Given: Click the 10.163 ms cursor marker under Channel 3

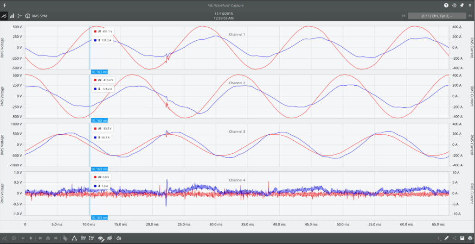Looking at the screenshot, I should (99, 169).
